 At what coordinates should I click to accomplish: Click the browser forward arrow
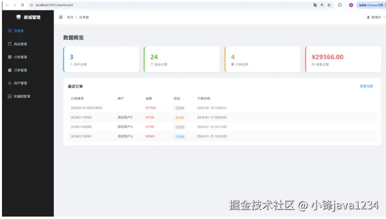[x=15, y=5]
